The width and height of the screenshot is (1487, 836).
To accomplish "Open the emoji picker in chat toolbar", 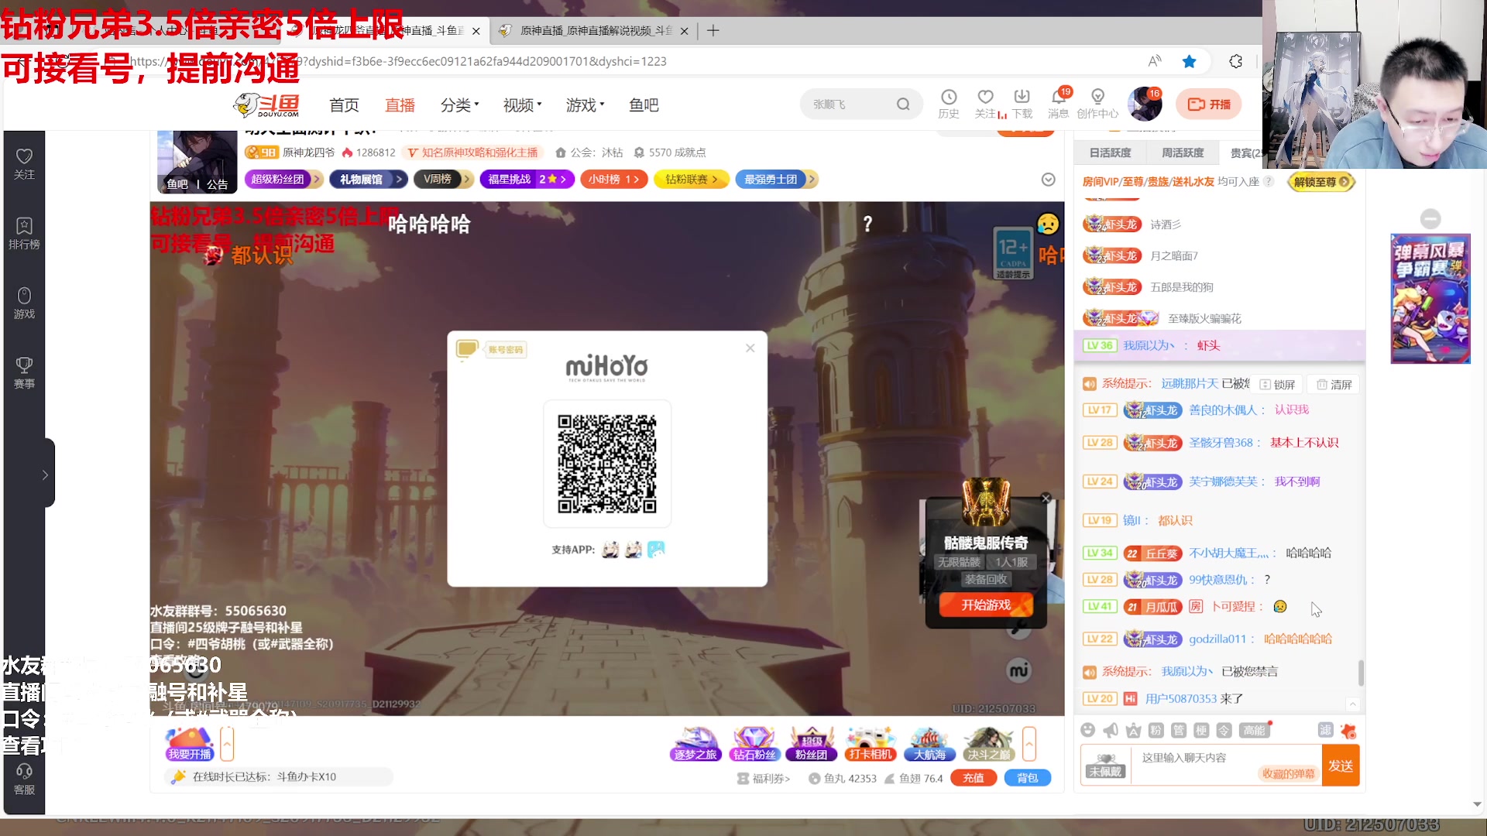I will point(1088,730).
